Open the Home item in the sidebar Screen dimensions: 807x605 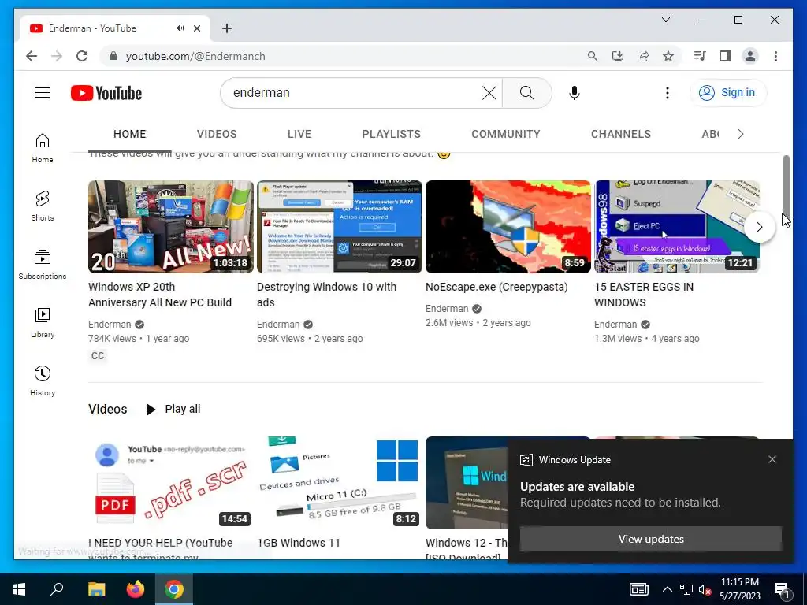coord(43,149)
